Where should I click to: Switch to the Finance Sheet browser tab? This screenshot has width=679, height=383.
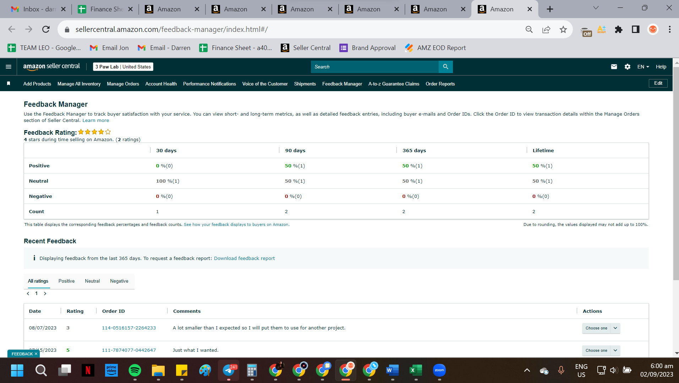[x=105, y=9]
